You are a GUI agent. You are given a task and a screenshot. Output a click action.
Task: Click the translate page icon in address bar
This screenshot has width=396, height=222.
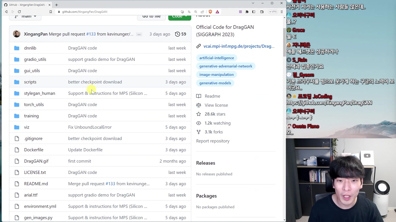tap(189, 12)
